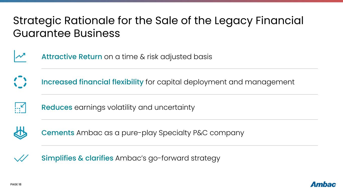This screenshot has width=343, height=192.
Task: Click the bold "Attractive Return" text
Action: pos(72,57)
